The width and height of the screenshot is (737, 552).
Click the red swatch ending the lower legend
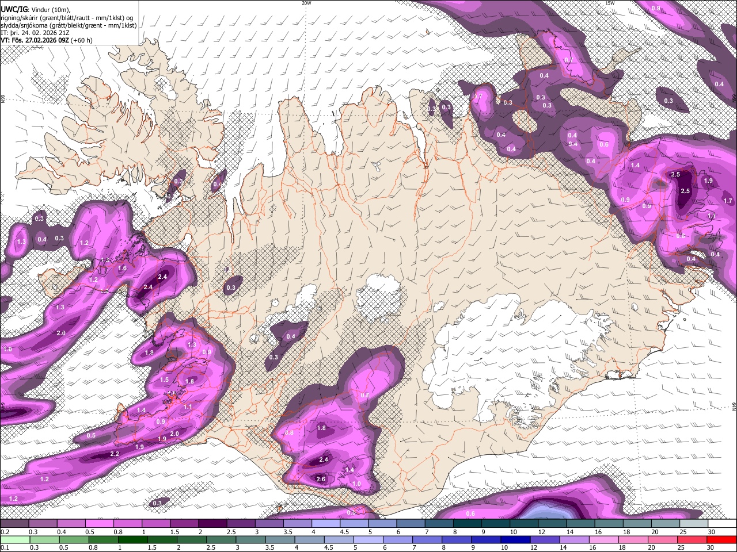pos(723,539)
